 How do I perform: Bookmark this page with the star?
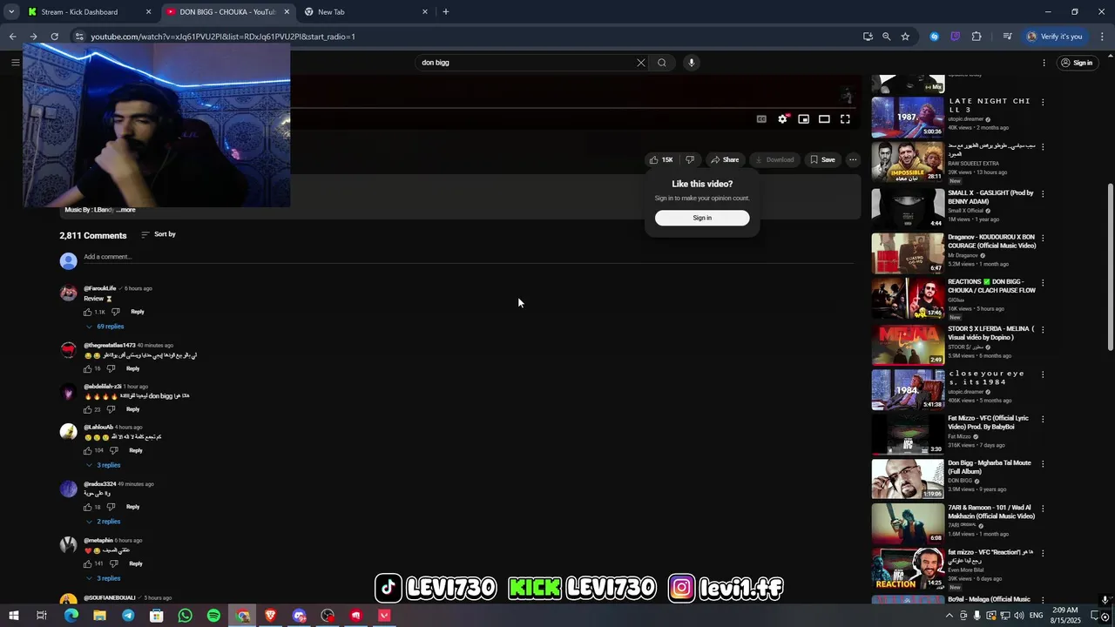[x=905, y=37]
